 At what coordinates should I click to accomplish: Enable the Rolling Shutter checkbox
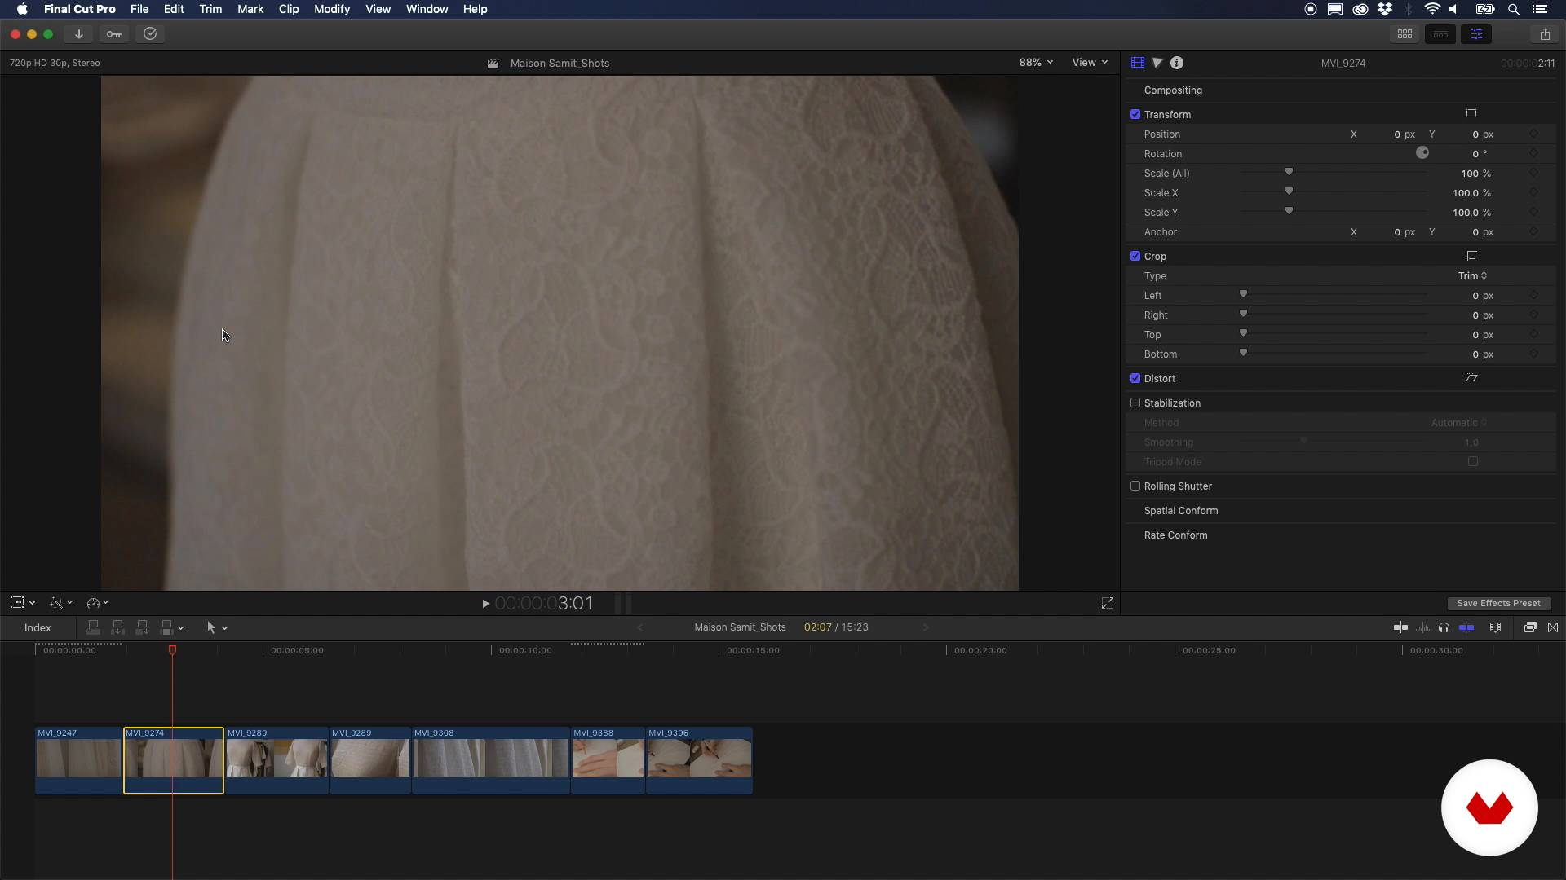(x=1135, y=486)
